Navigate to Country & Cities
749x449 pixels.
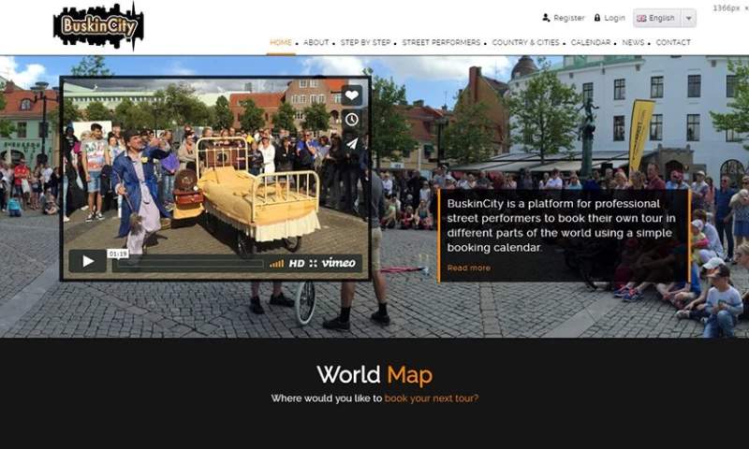pyautogui.click(x=525, y=42)
